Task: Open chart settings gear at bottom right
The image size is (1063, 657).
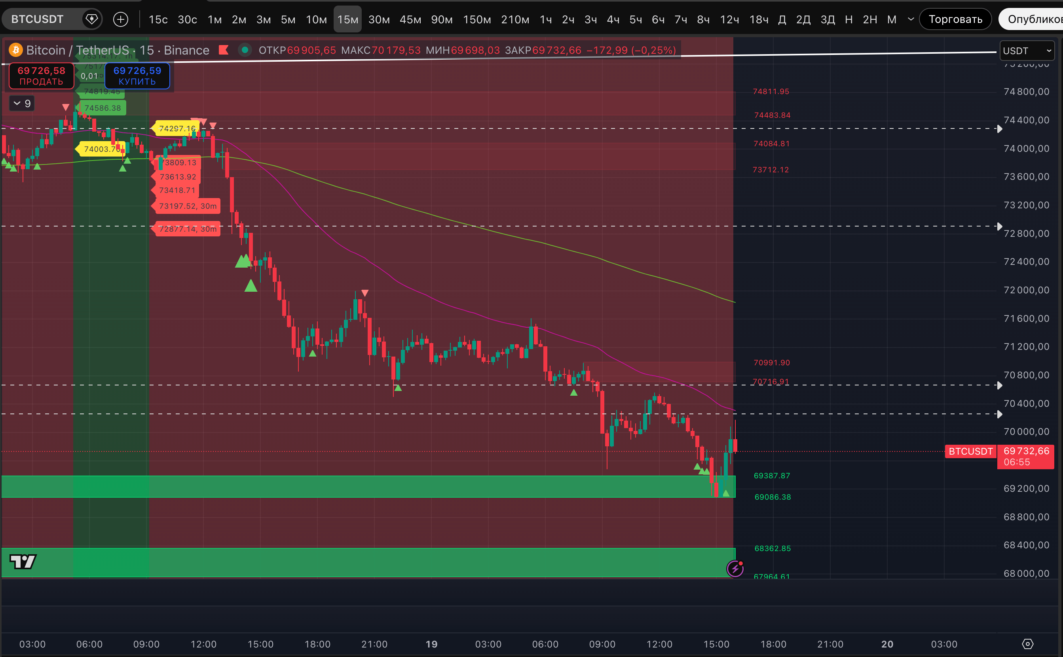Action: tap(1027, 644)
